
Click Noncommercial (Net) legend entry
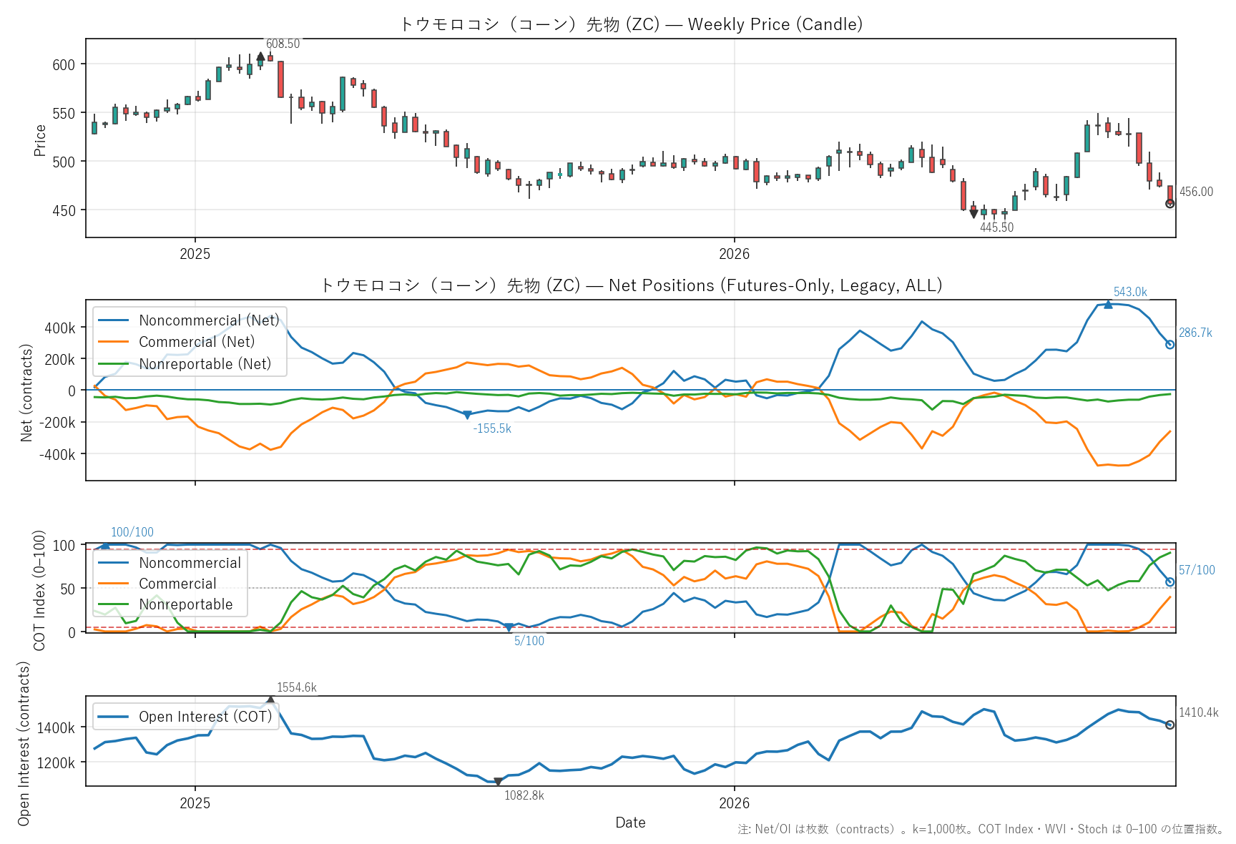[189, 320]
